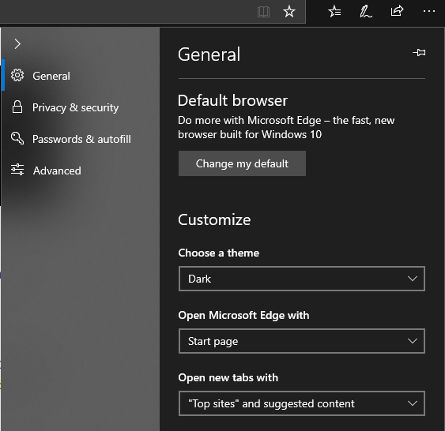Click the Add notes pen icon

click(x=365, y=12)
